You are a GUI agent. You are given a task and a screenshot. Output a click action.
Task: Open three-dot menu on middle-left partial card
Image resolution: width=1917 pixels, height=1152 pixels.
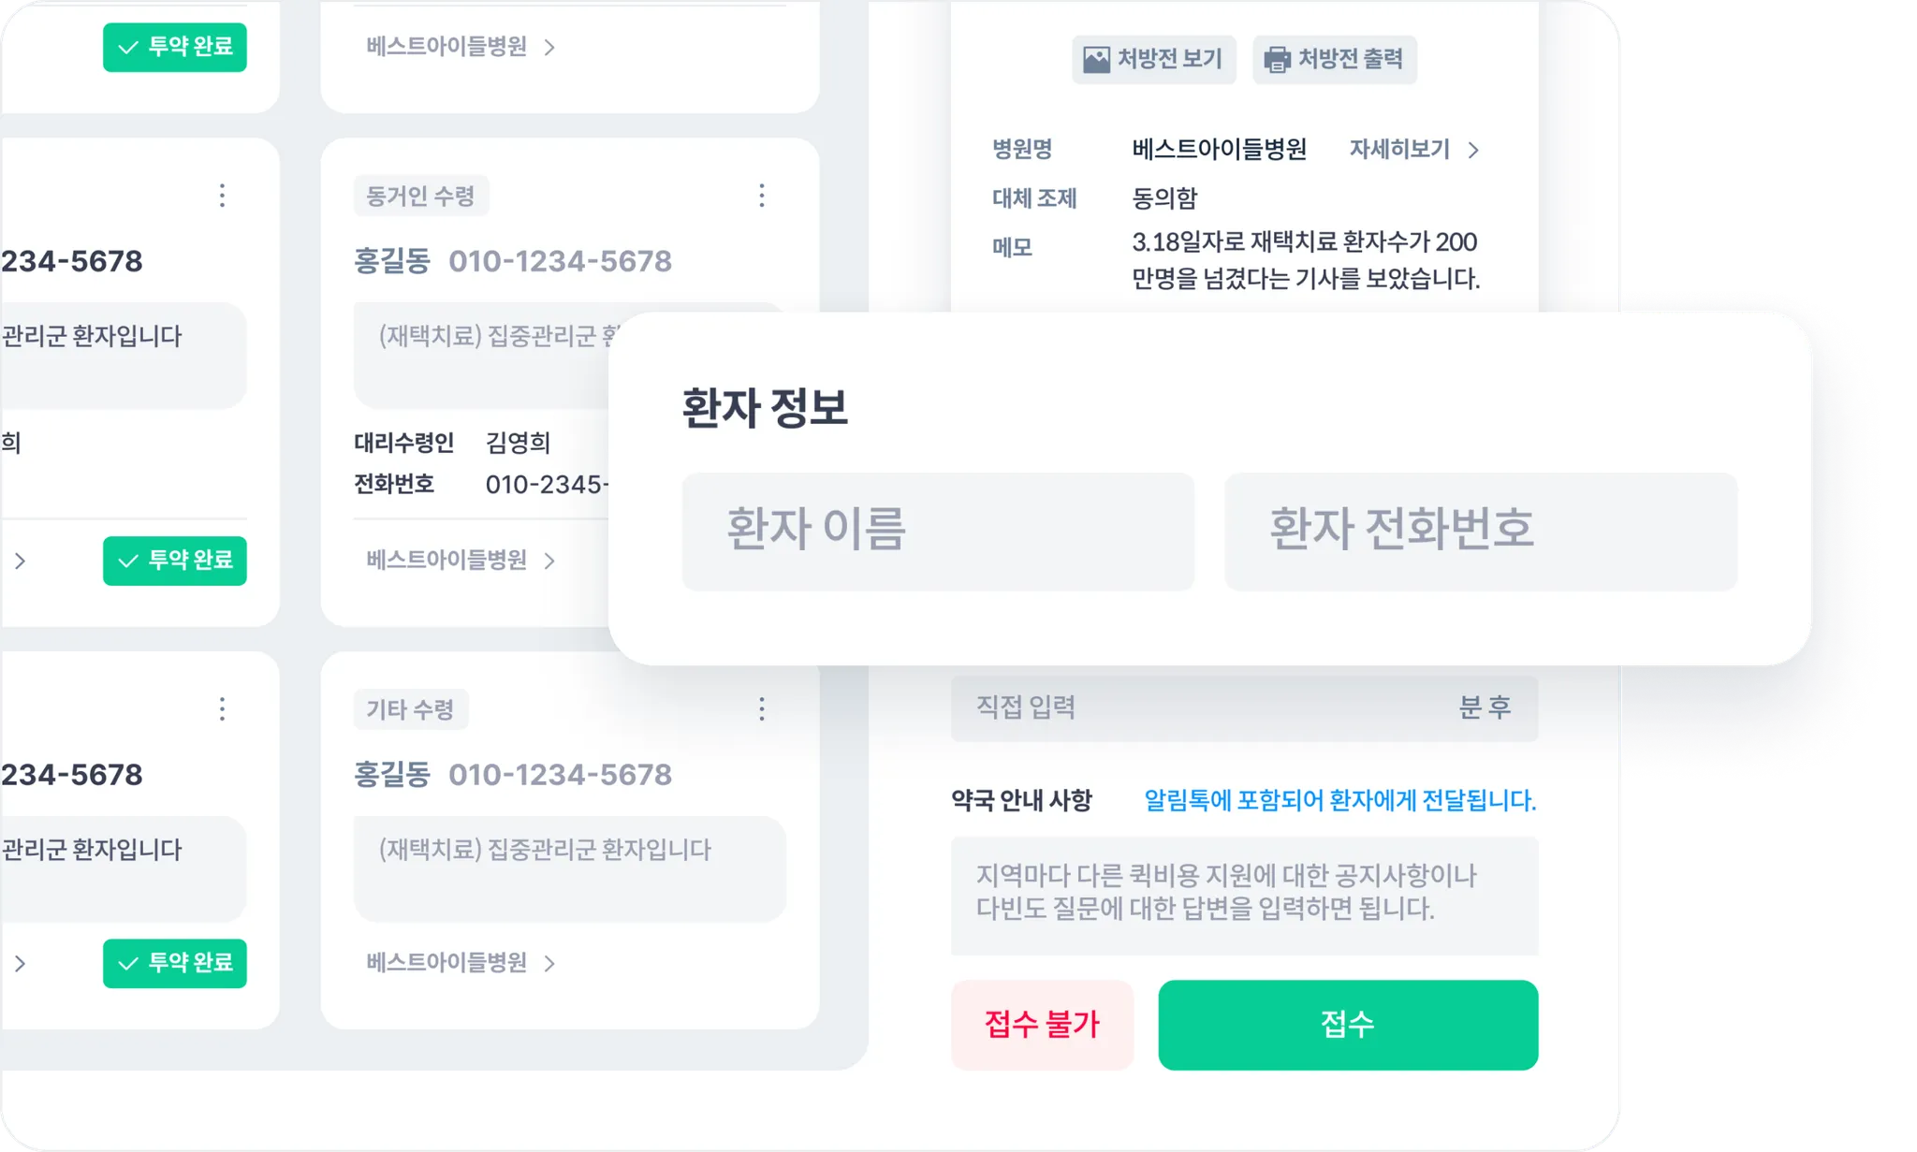click(x=222, y=196)
